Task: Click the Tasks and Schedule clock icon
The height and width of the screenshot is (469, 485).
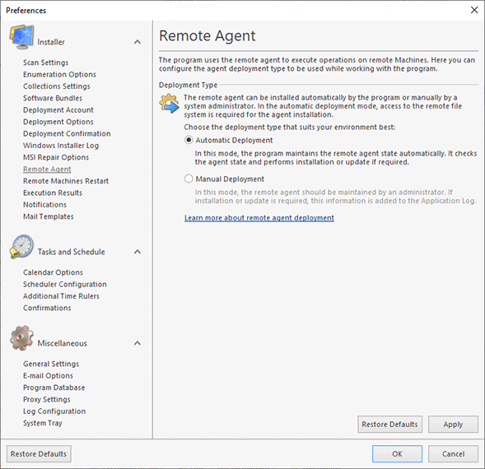Action: pyautogui.click(x=21, y=246)
